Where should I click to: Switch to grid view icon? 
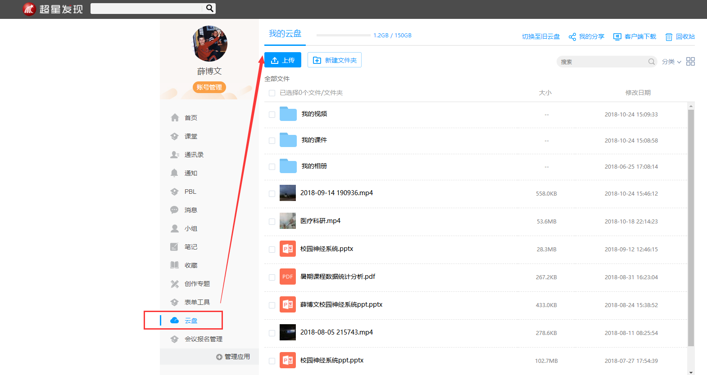[x=691, y=62]
